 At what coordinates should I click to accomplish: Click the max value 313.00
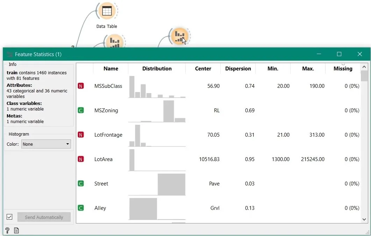pyautogui.click(x=317, y=135)
